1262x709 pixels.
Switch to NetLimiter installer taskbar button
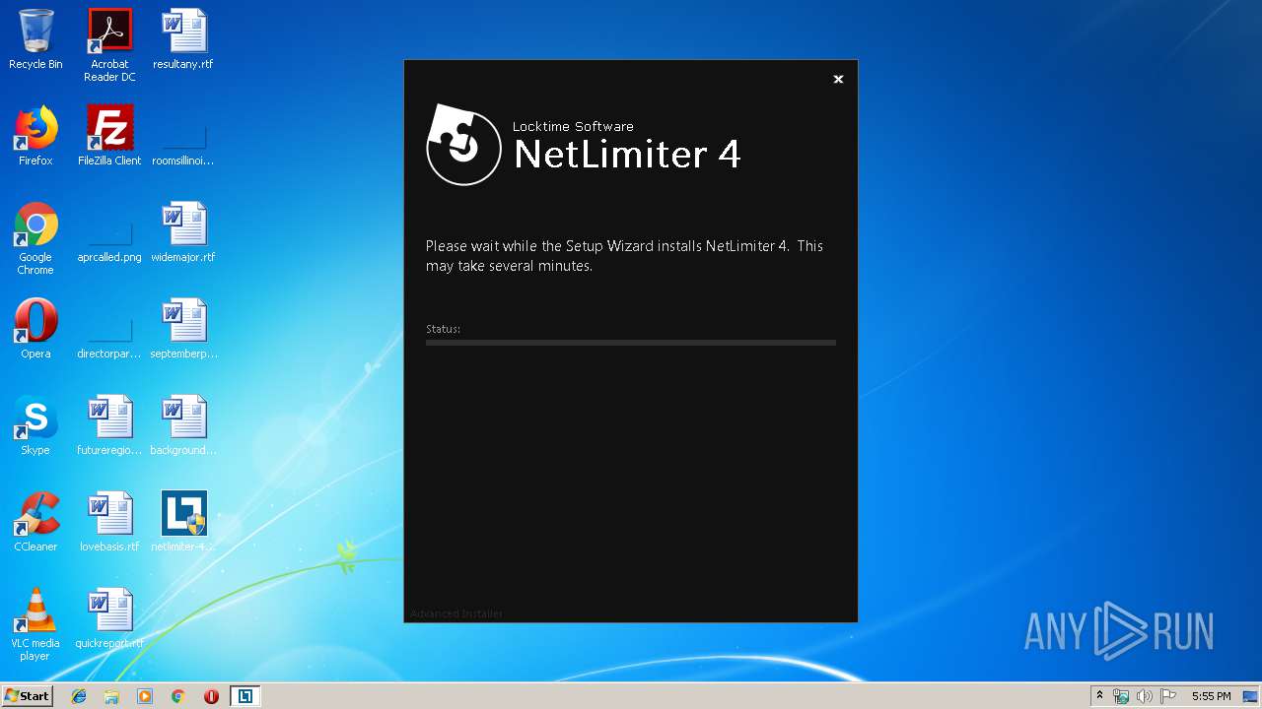[245, 696]
